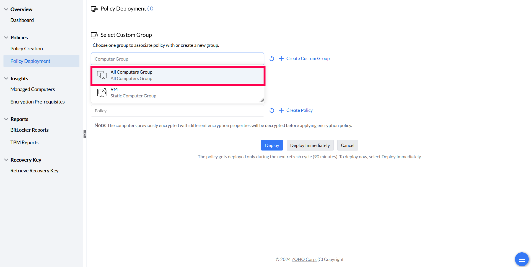Collapse the Reports section chevron
This screenshot has width=531, height=267.
(x=6, y=119)
